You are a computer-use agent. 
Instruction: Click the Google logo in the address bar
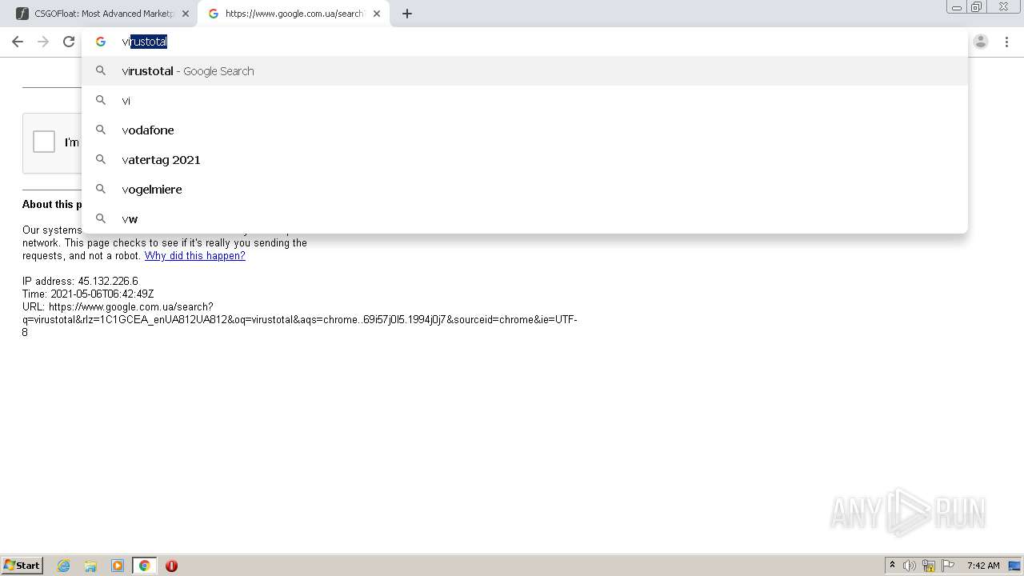point(101,42)
